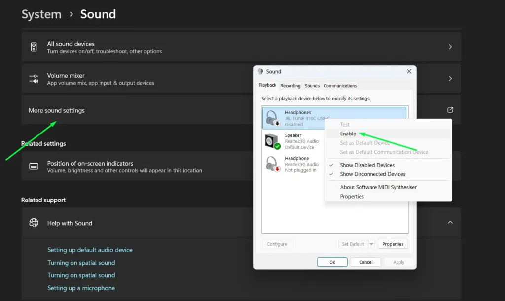Click System in the breadcrumb header
The height and width of the screenshot is (301, 505).
(x=41, y=14)
